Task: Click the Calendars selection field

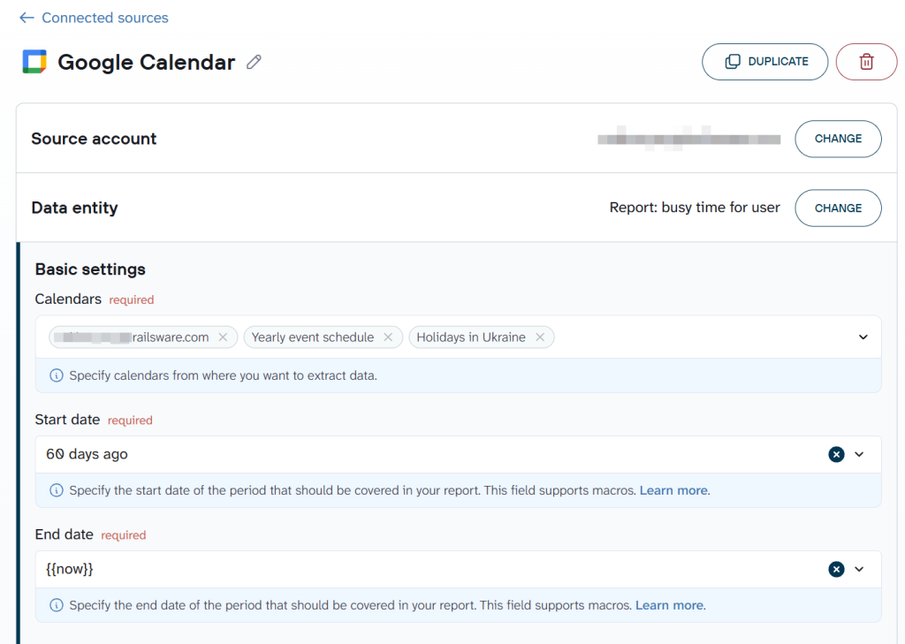Action: (459, 337)
